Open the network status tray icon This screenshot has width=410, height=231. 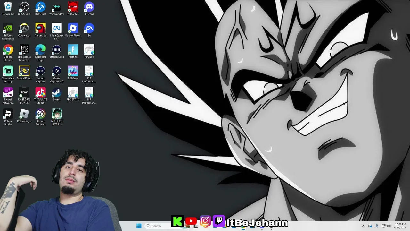point(383,226)
